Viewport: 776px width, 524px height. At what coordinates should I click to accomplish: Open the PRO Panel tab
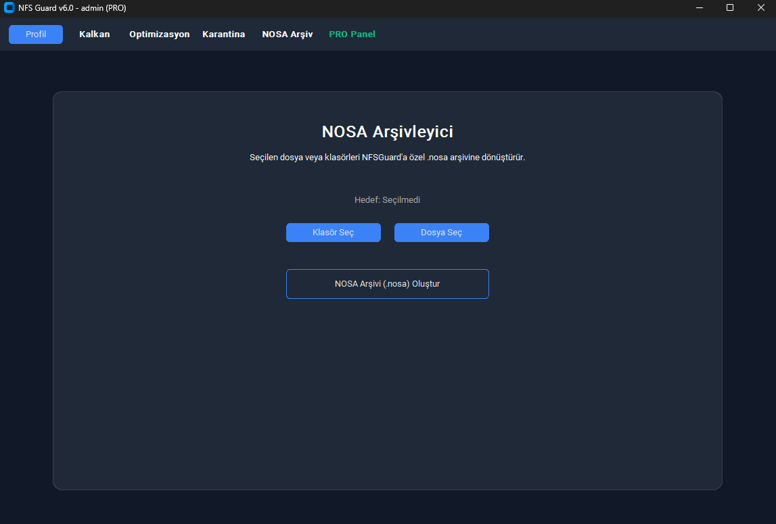pos(352,34)
